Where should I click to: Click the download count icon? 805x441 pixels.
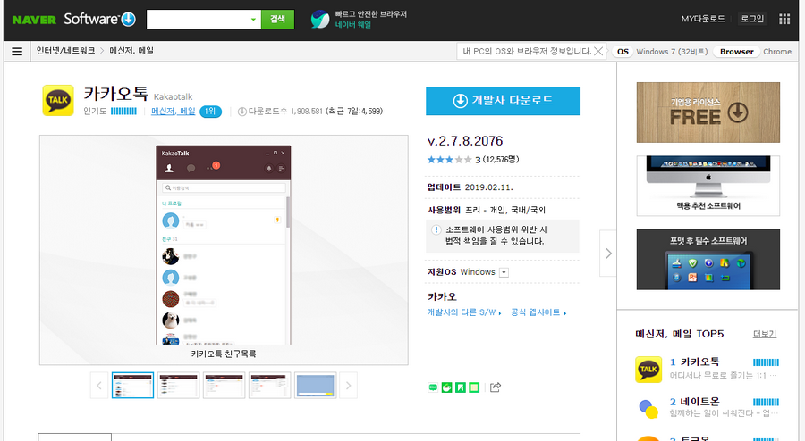click(x=242, y=112)
